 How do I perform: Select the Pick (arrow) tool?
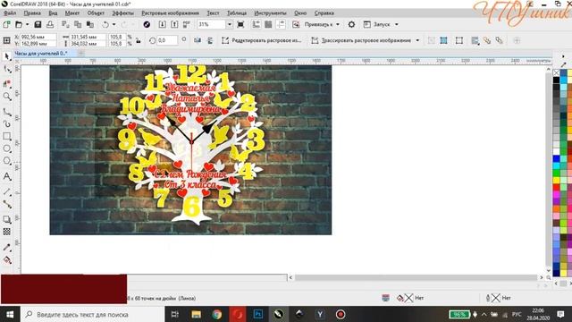(7, 56)
